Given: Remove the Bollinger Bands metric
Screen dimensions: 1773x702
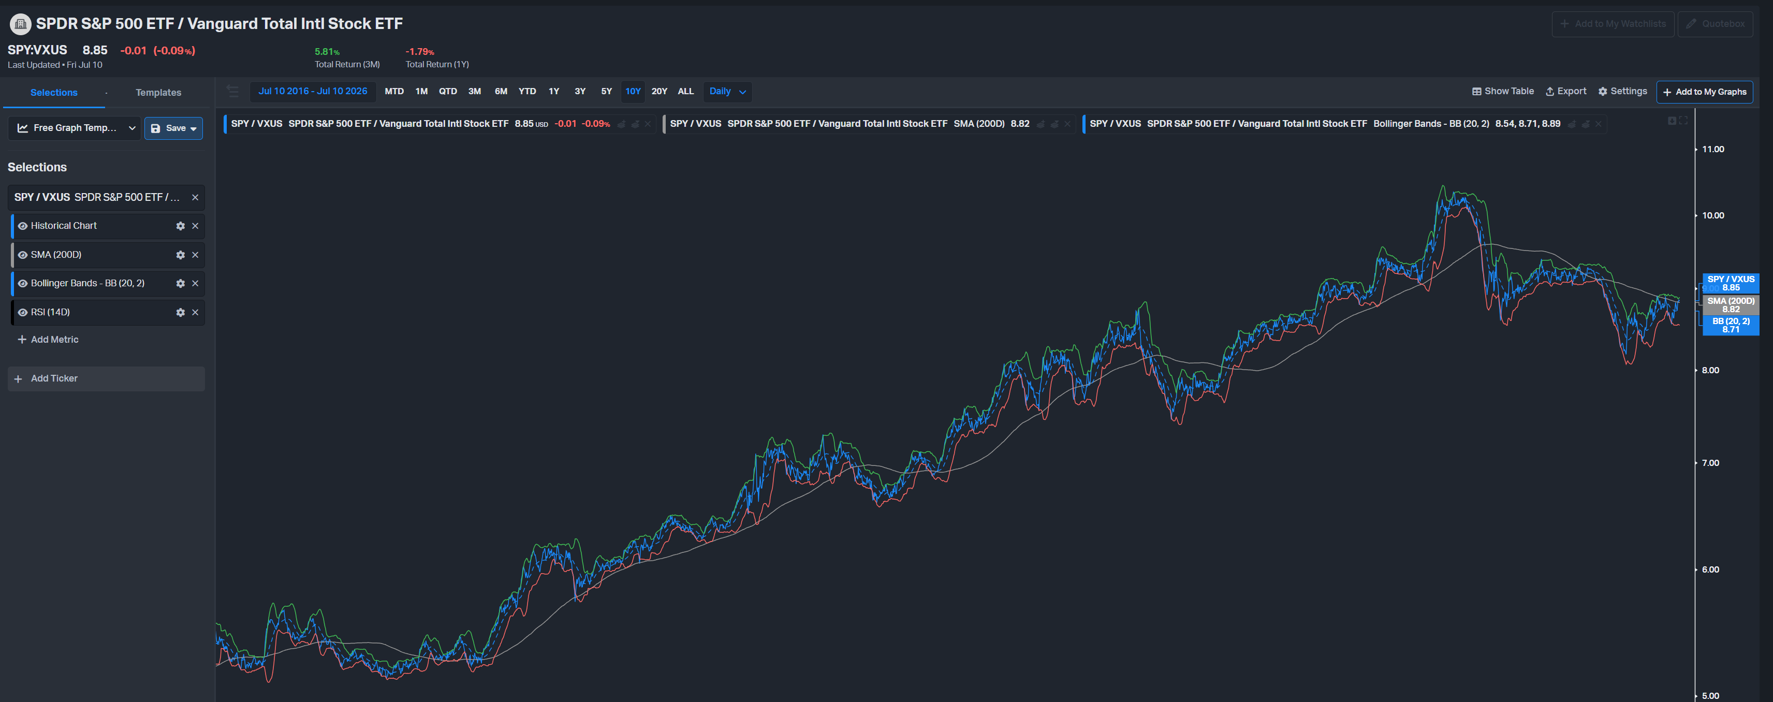Looking at the screenshot, I should click(x=196, y=284).
